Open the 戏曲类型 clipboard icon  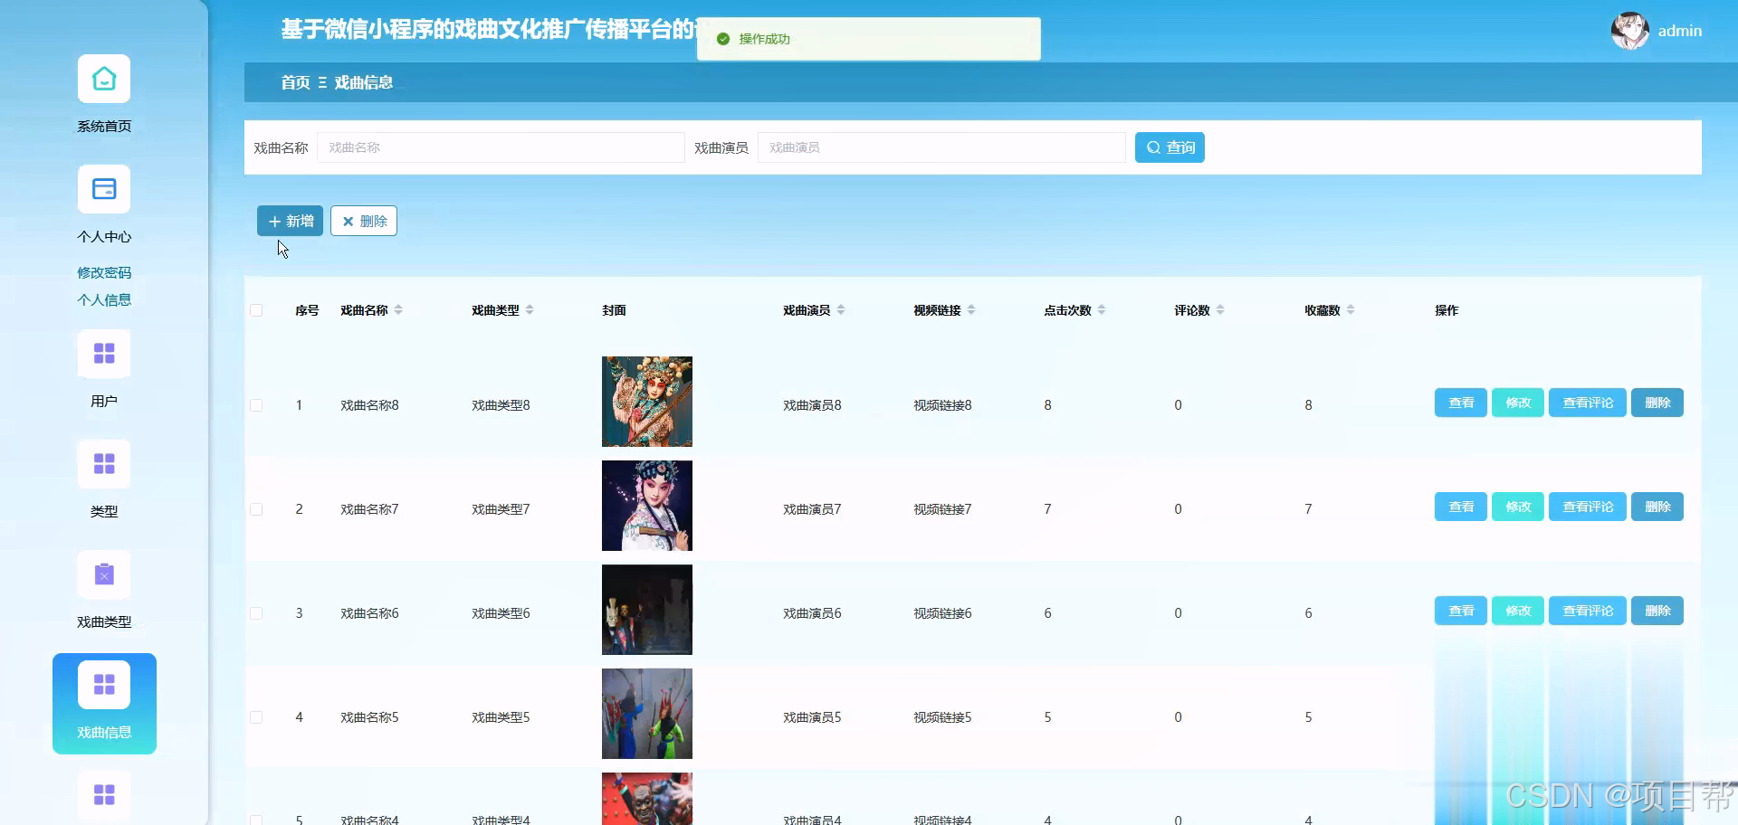tap(103, 574)
